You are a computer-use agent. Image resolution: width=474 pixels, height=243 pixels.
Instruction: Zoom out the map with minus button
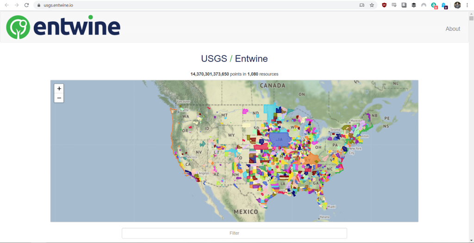coord(59,98)
